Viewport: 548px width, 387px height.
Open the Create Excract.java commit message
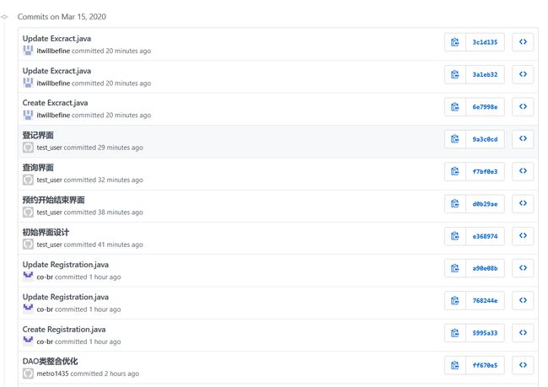coord(55,103)
